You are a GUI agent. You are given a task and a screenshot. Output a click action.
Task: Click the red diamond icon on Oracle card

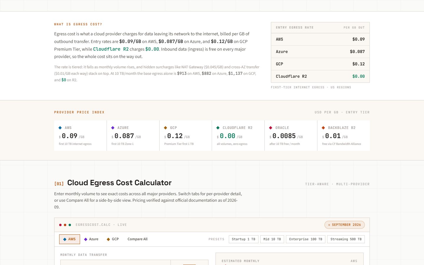[271, 128]
